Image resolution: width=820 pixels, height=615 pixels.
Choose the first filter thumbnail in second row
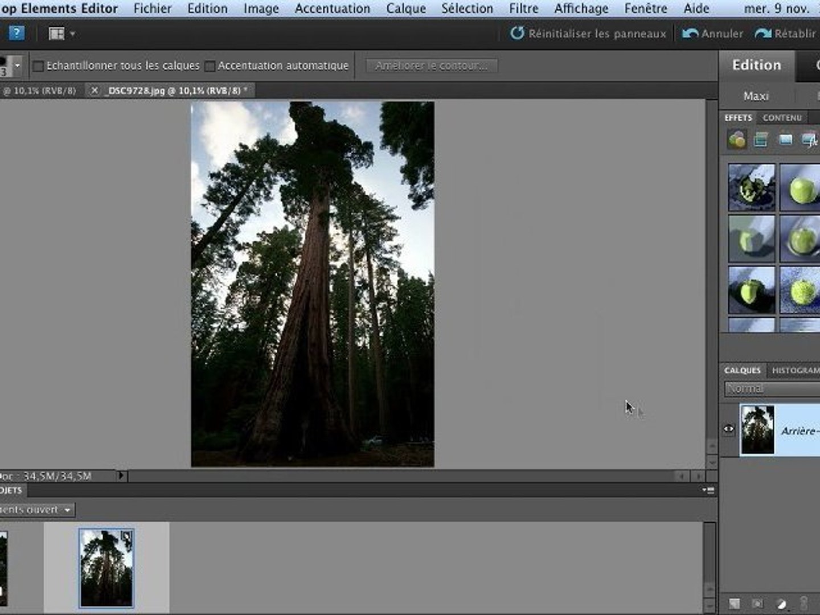coord(751,239)
